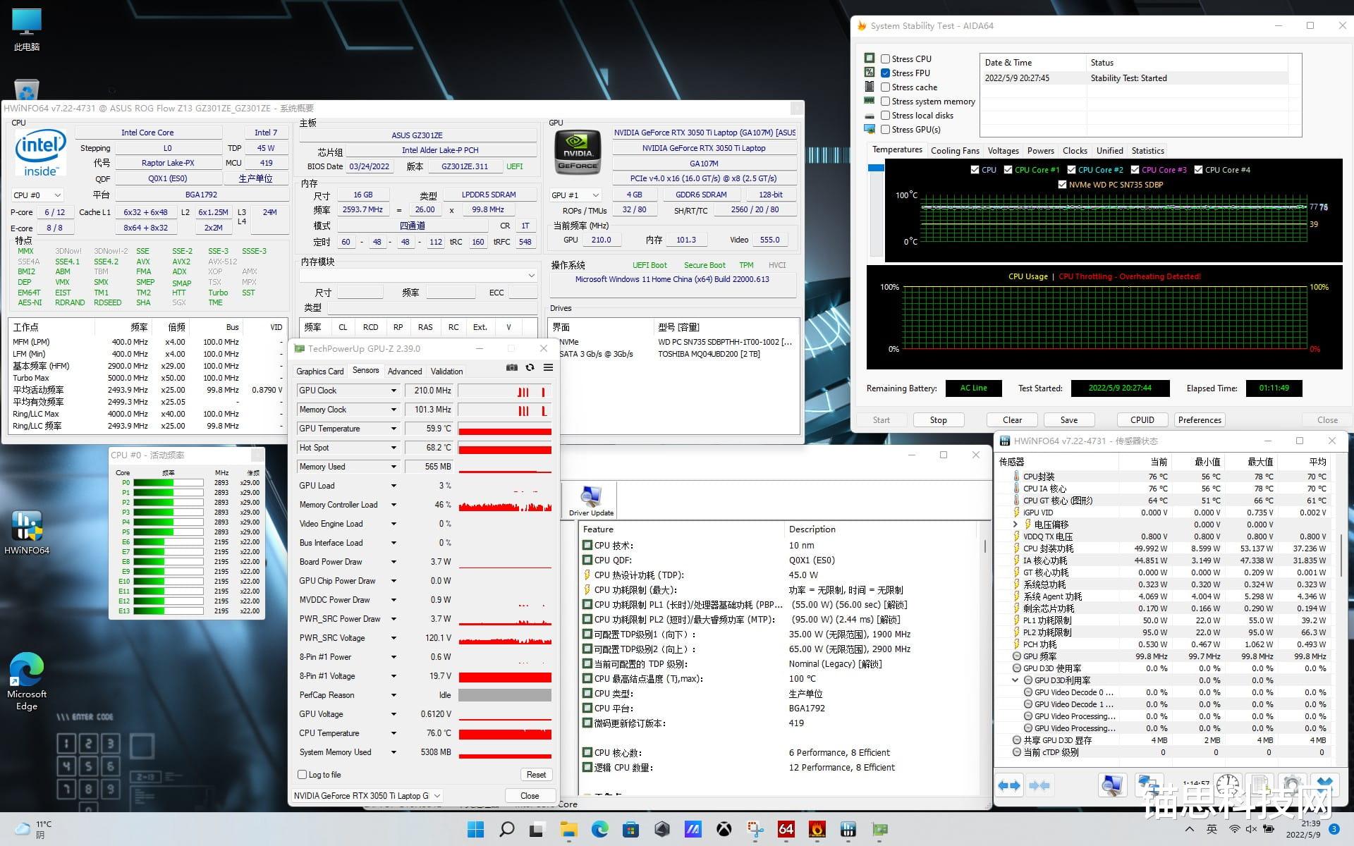The height and width of the screenshot is (846, 1354).
Task: Enable the Stress CPU checkbox in AIDA64
Action: click(886, 59)
